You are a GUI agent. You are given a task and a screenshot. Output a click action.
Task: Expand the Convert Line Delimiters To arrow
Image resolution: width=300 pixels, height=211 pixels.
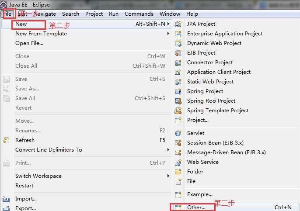[168, 150]
